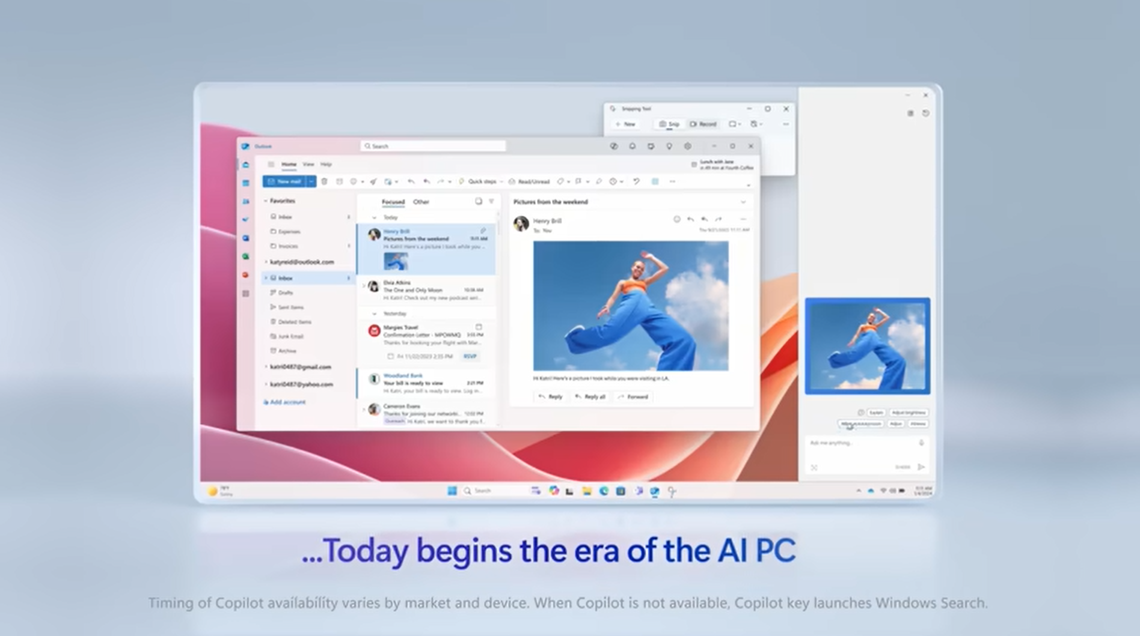The width and height of the screenshot is (1140, 636).
Task: Click the RSVP button on Margies Travel email
Action: (x=470, y=356)
